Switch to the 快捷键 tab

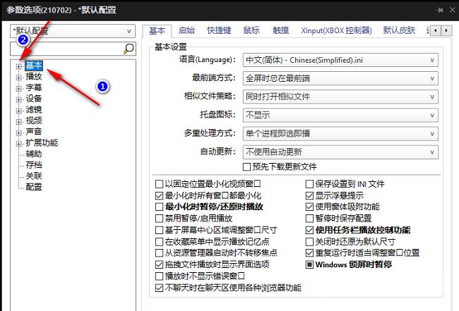pos(219,30)
